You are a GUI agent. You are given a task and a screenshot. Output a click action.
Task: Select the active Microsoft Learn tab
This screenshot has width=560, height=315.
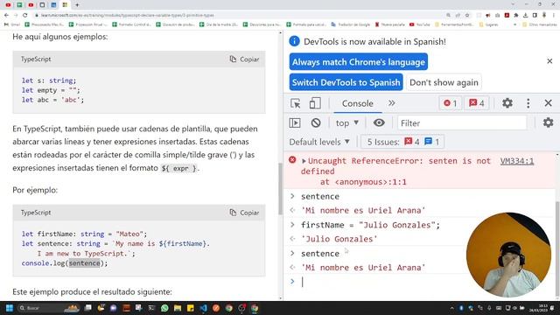pos(65,5)
